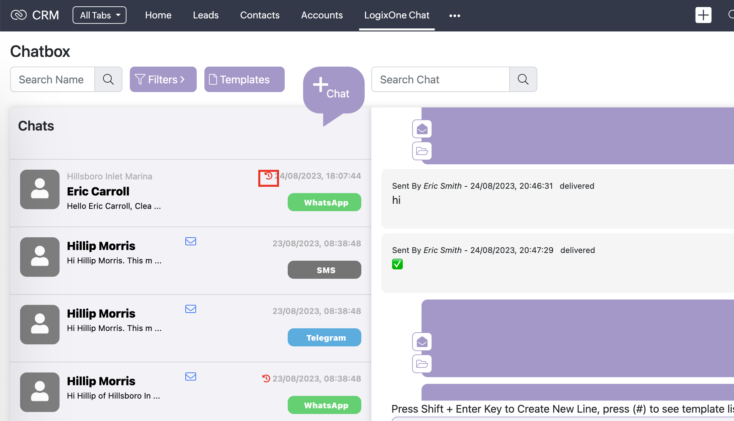Image resolution: width=734 pixels, height=421 pixels.
Task: Click the Telegram channel badge
Action: click(325, 337)
